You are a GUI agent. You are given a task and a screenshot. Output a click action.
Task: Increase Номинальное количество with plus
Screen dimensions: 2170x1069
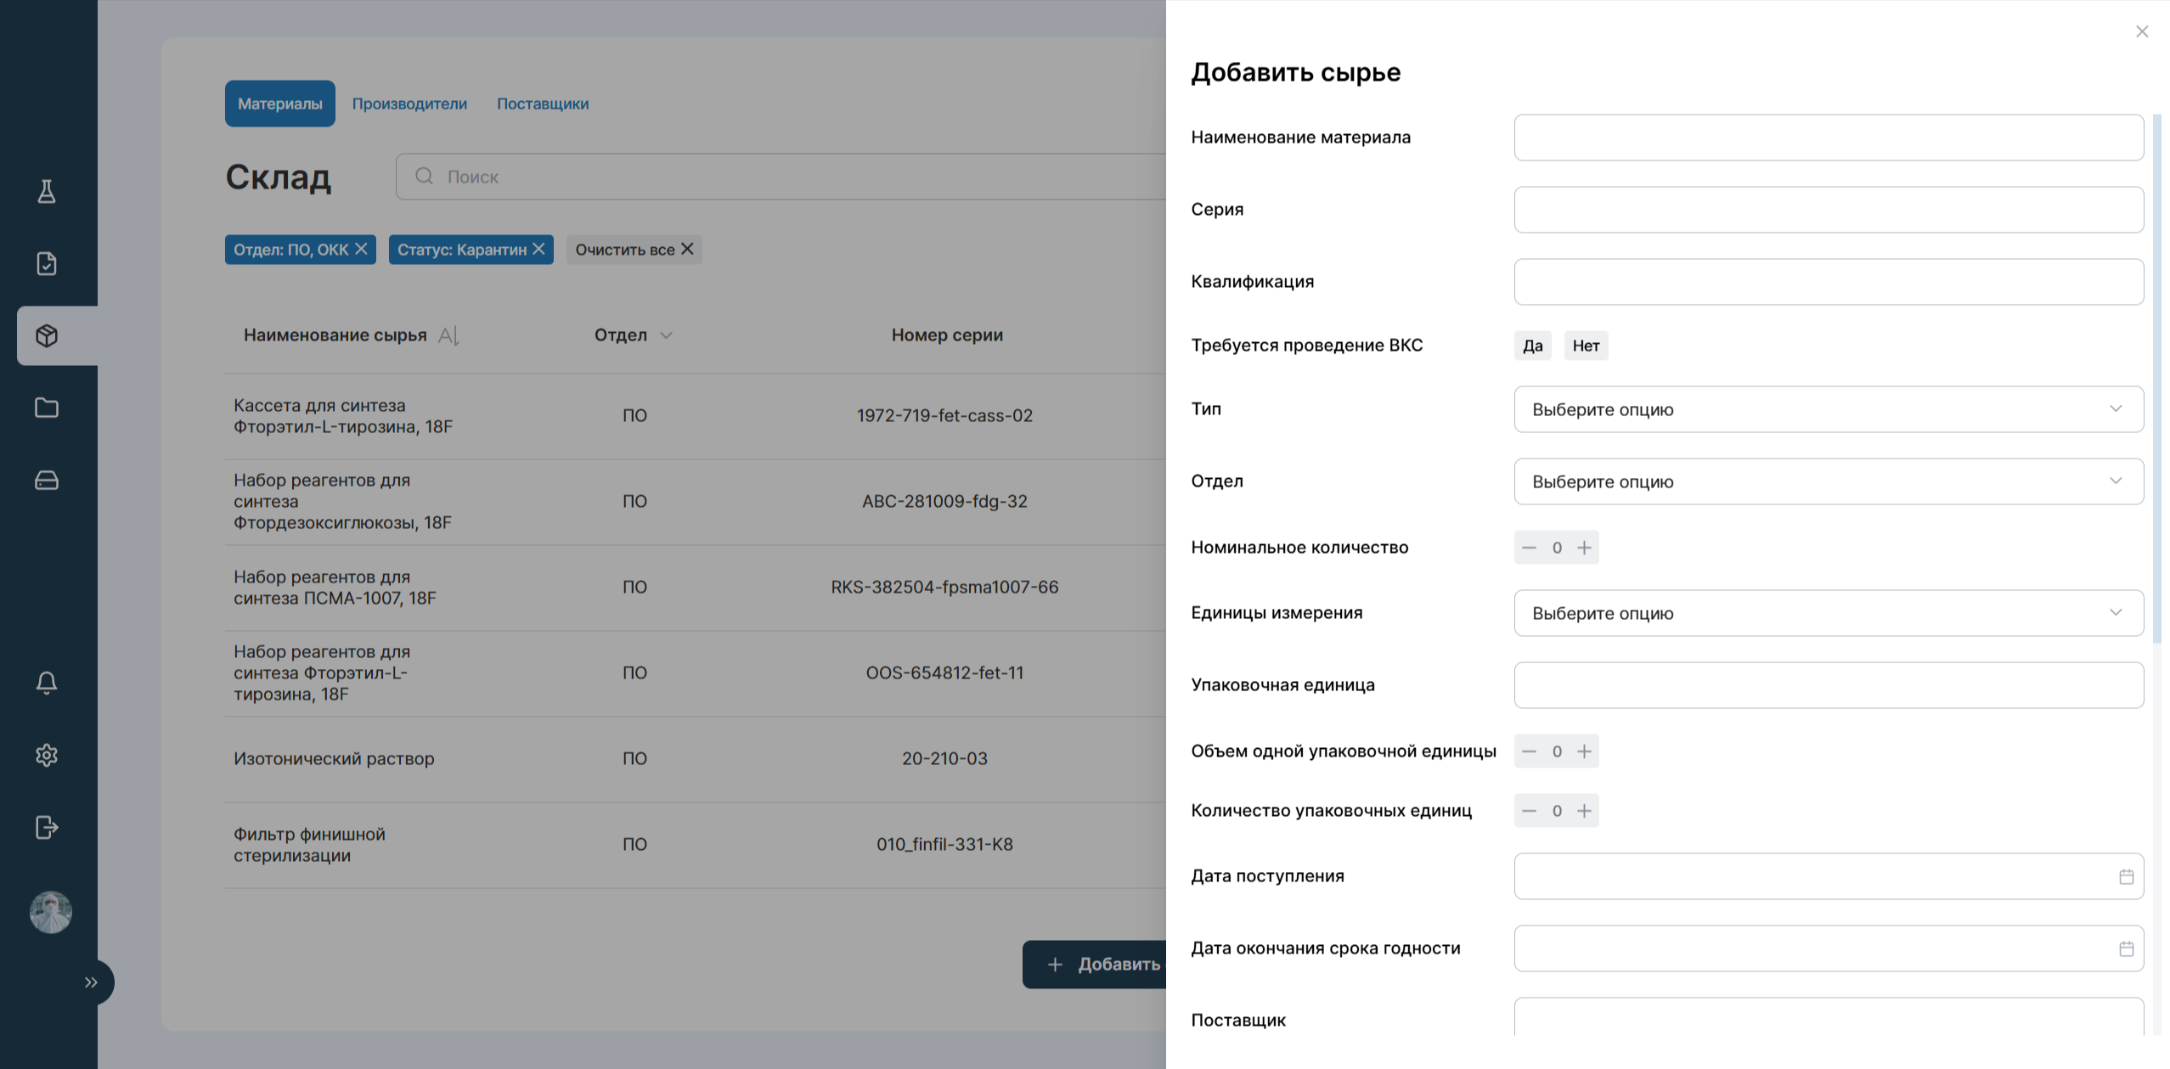1584,548
